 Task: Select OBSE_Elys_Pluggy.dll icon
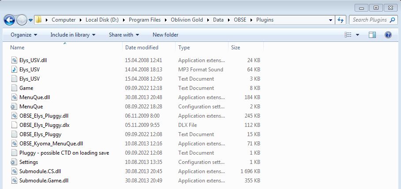[x=14, y=116]
